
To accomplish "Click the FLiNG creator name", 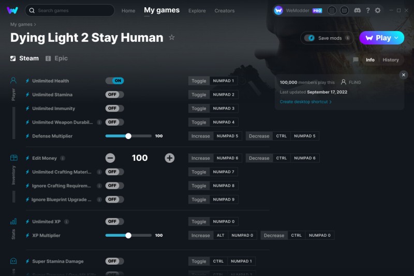I will pyautogui.click(x=354, y=82).
